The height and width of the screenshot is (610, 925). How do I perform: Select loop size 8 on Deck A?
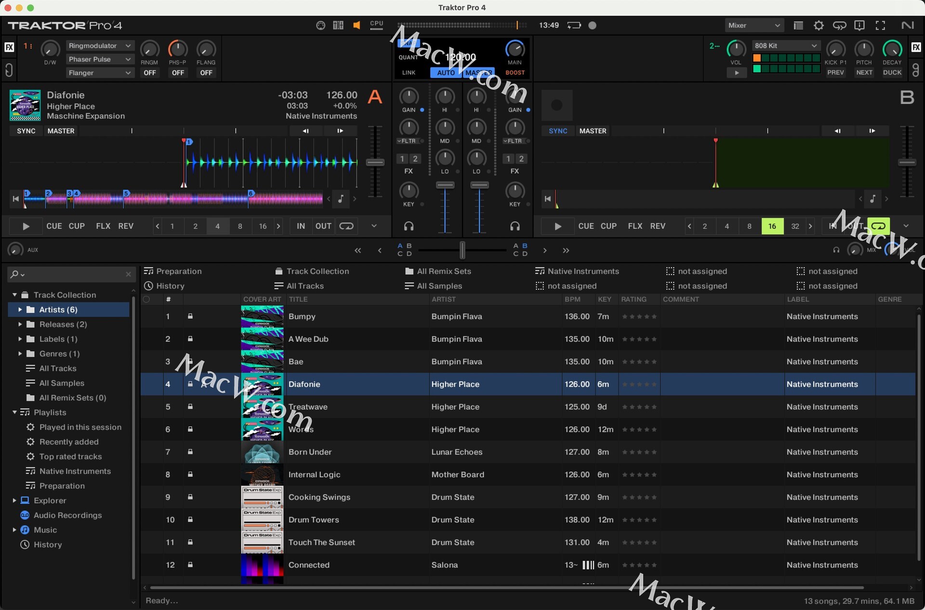(x=240, y=226)
